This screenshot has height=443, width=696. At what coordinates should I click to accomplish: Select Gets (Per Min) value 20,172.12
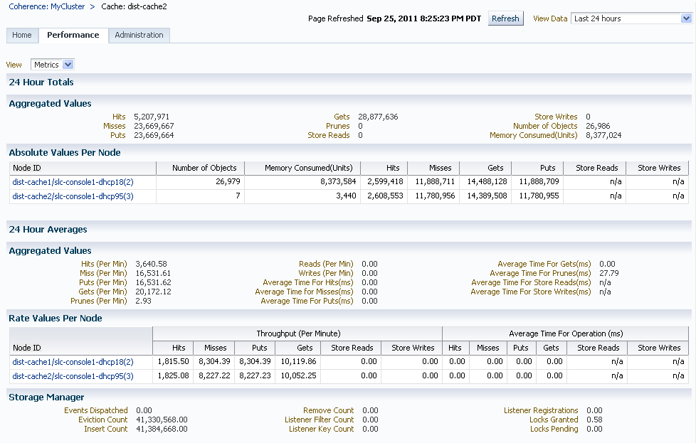[153, 292]
